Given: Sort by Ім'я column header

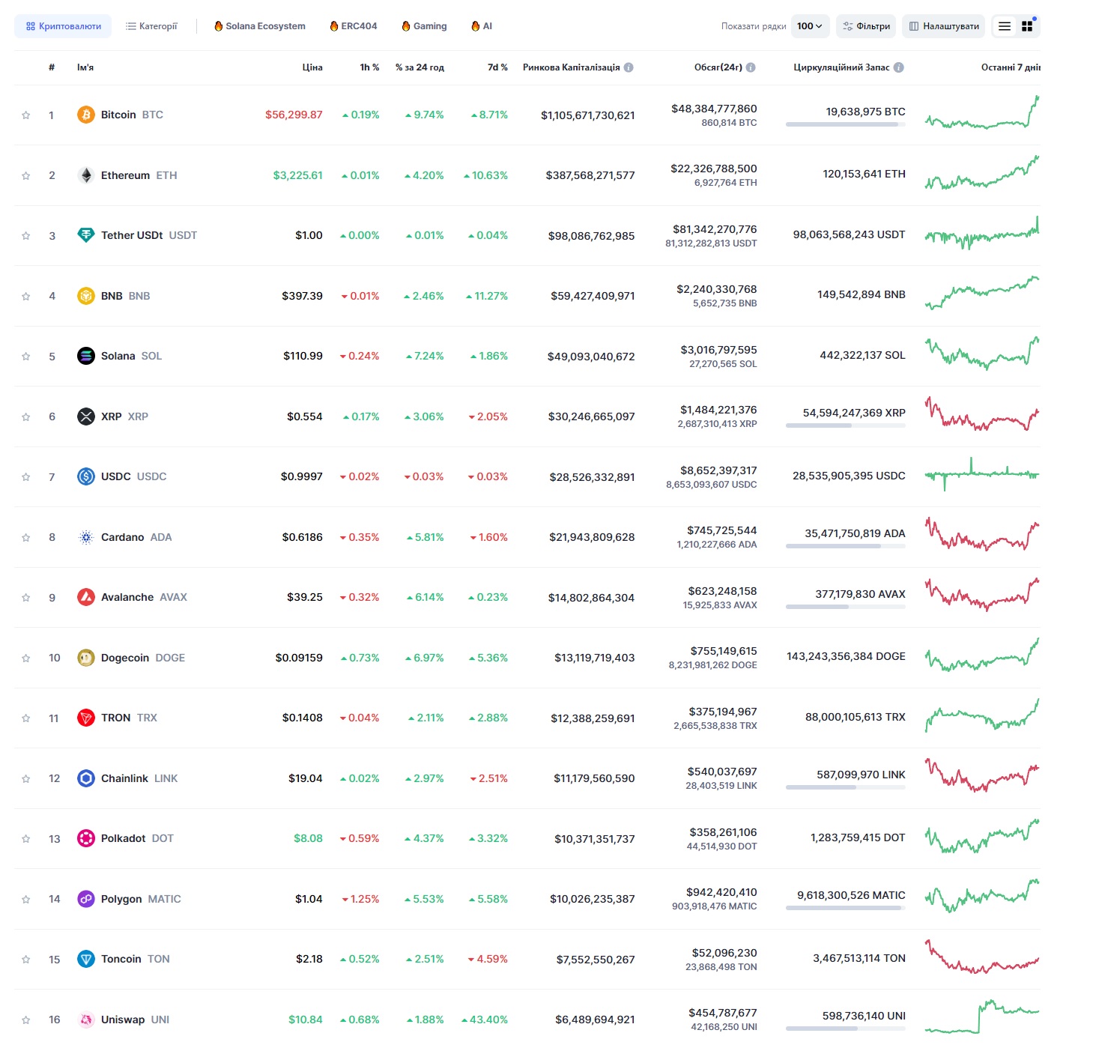Looking at the screenshot, I should 85,67.
